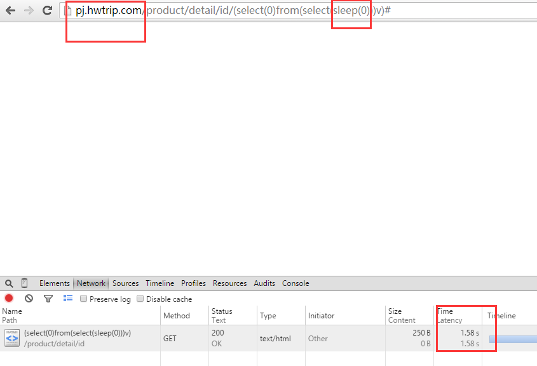Image resolution: width=537 pixels, height=366 pixels.
Task: Enable the Preserve log checkbox
Action: (83, 299)
